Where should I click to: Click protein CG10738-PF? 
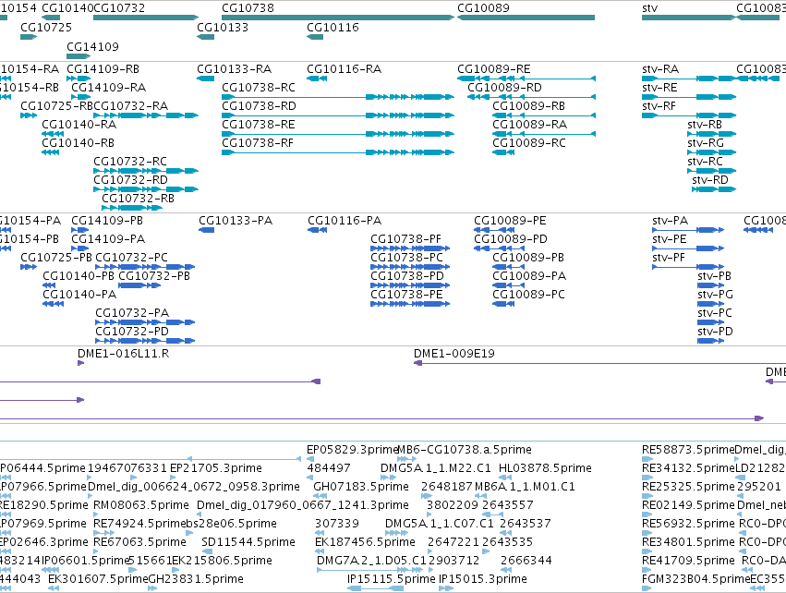[410, 248]
